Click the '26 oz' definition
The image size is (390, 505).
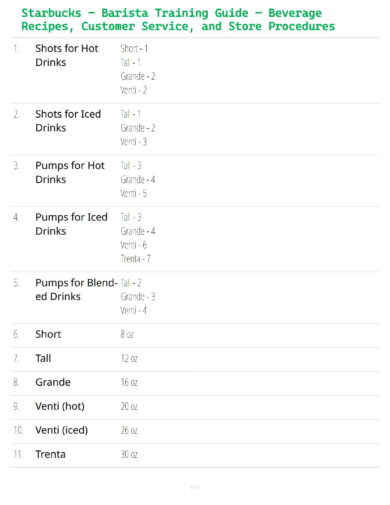coord(129,430)
